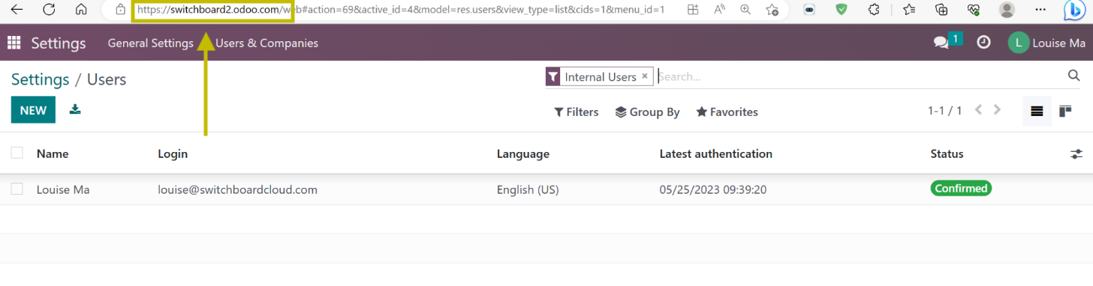This screenshot has height=286, width=1093.
Task: Open optional columns adjuster icon
Action: 1076,153
